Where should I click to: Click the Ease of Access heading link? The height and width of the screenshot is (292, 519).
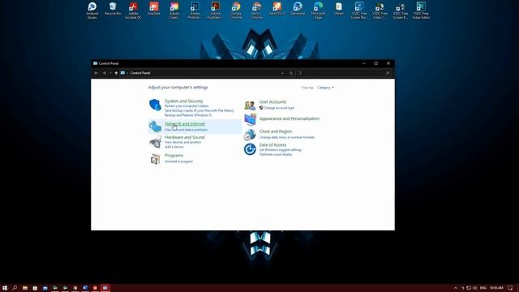tap(272, 144)
